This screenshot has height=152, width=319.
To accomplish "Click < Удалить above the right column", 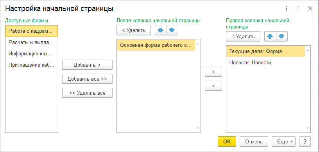I will 243,37.
